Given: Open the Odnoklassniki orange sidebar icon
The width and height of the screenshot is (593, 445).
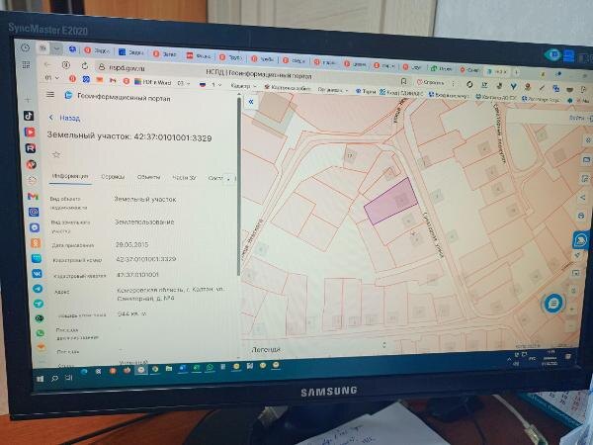Looking at the screenshot, I should pyautogui.click(x=36, y=243).
